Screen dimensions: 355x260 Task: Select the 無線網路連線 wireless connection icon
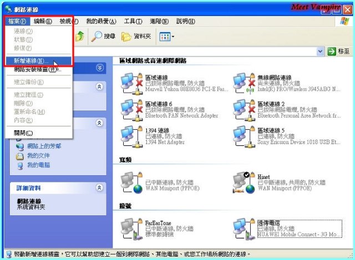point(245,83)
